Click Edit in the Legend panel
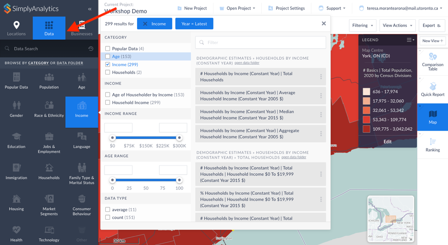Image resolution: width=448 pixels, height=245 pixels. pyautogui.click(x=387, y=142)
